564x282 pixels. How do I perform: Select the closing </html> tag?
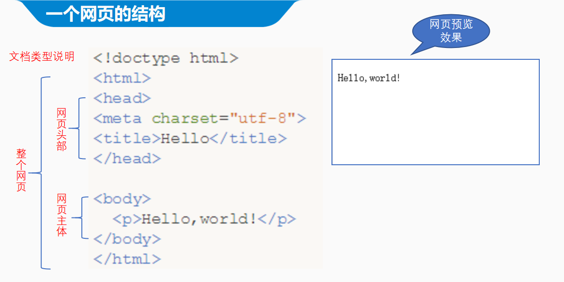pos(127,259)
